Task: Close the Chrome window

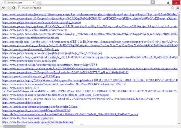Action: (x=176, y=3)
